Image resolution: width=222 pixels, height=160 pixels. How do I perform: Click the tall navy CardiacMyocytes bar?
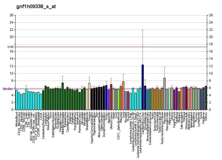pos(143,87)
